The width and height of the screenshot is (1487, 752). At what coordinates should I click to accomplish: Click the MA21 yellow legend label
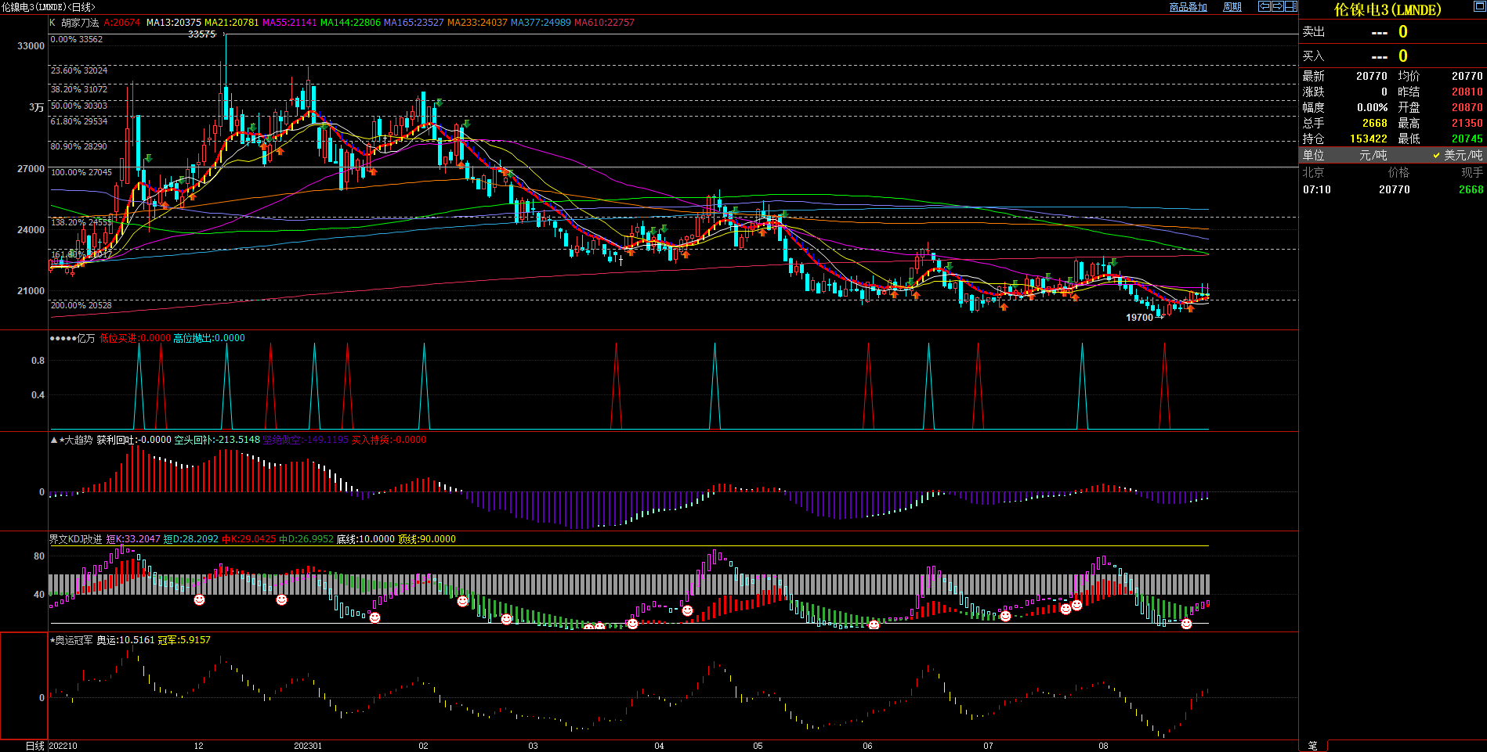click(231, 23)
